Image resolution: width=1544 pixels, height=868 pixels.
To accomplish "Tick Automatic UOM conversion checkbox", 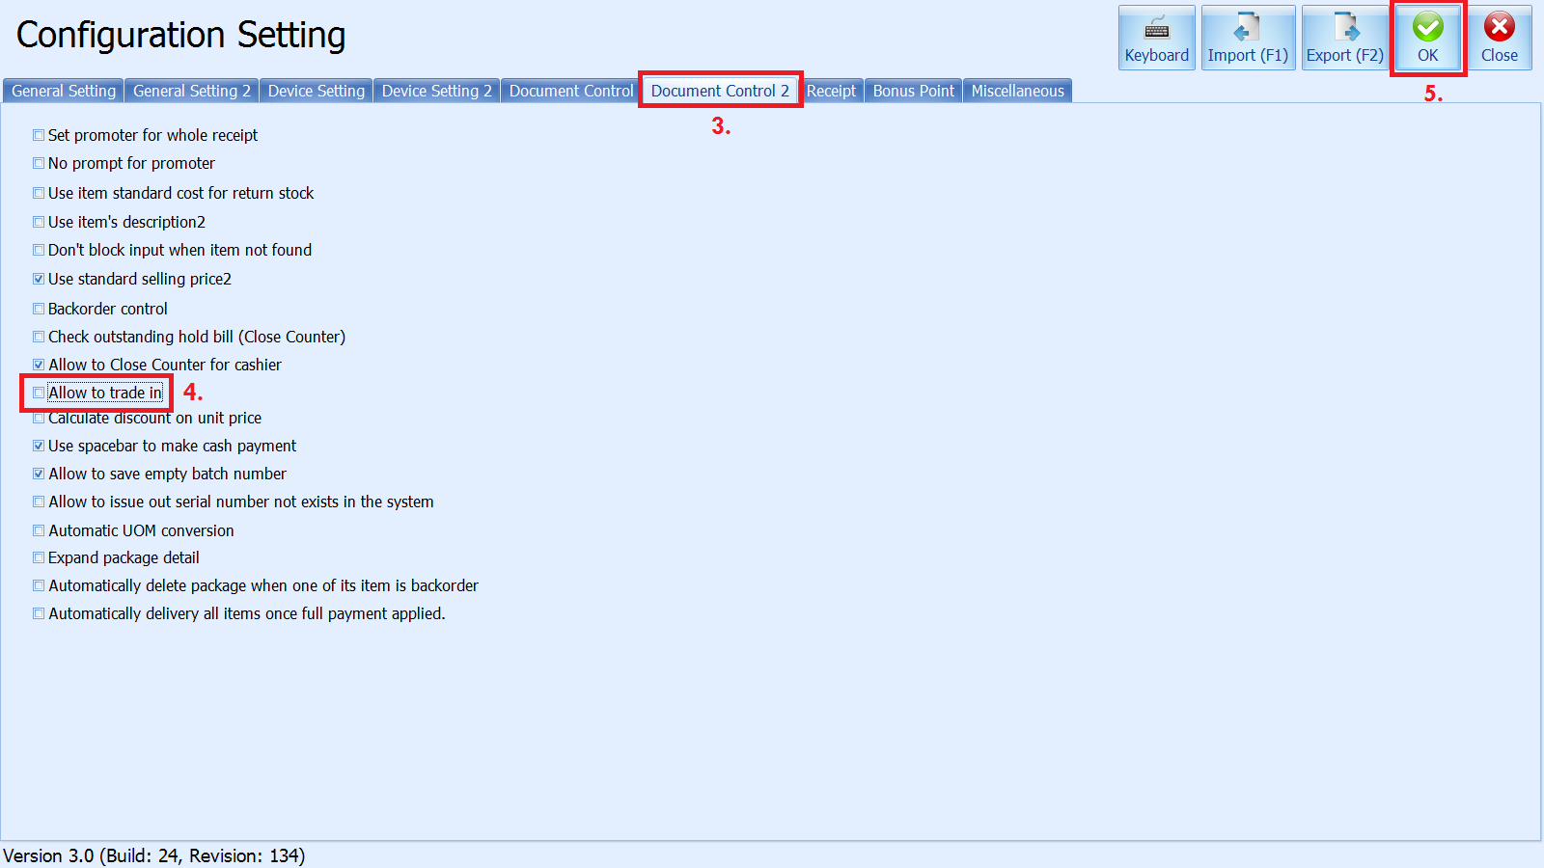I will (x=39, y=530).
